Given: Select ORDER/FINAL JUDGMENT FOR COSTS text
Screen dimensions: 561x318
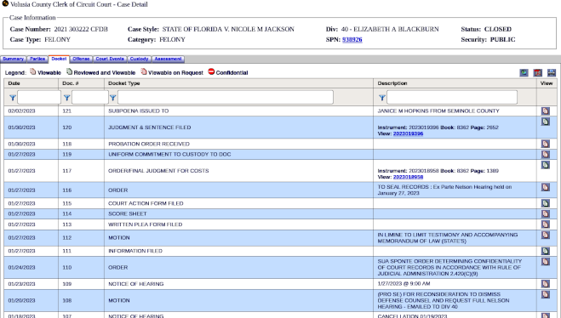Looking at the screenshot, I should [x=158, y=171].
